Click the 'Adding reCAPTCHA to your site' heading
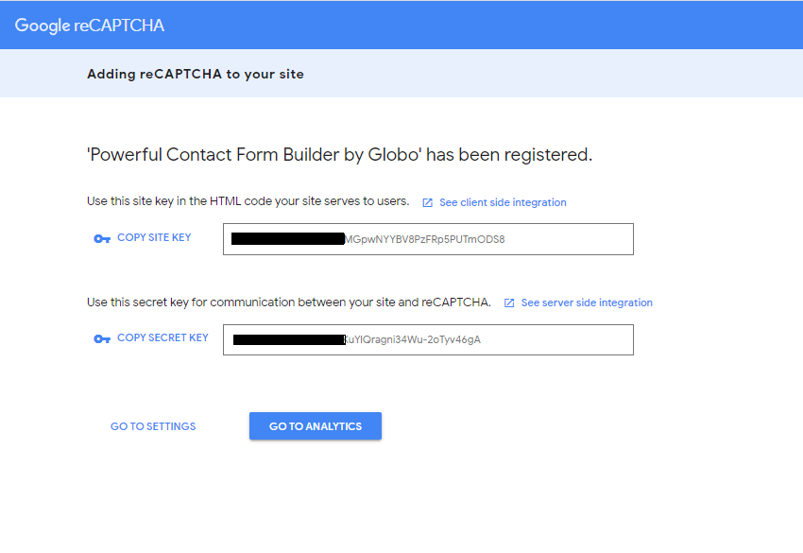 point(196,74)
